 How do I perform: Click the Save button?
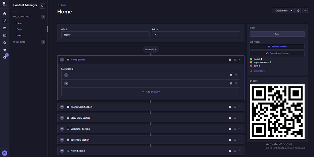[277, 34]
